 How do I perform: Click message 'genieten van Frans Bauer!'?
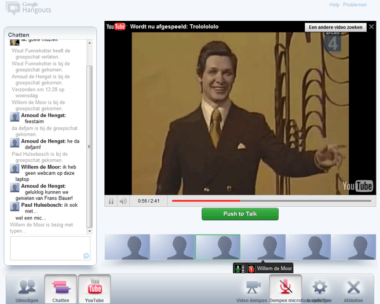pyautogui.click(x=44, y=198)
